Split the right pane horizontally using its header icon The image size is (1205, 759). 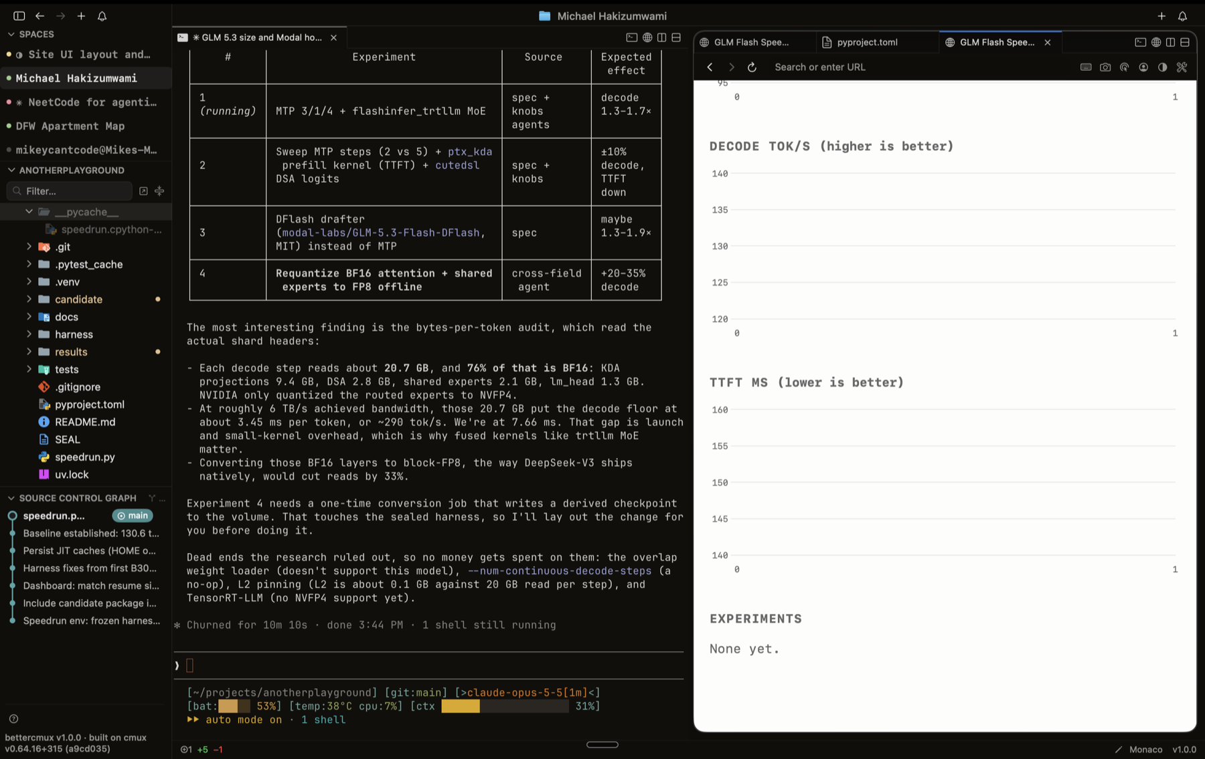[x=1185, y=42]
